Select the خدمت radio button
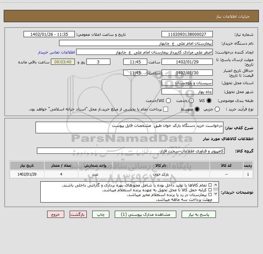The image size is (263, 254). (191, 101)
